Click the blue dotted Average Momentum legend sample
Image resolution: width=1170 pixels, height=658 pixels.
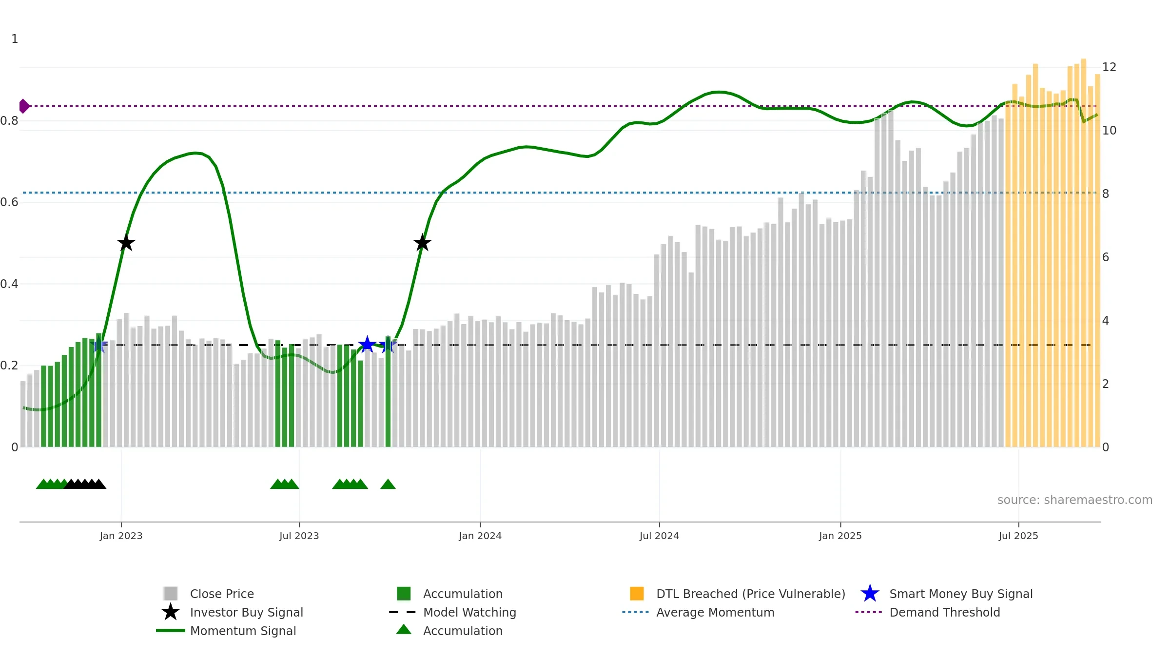point(636,612)
